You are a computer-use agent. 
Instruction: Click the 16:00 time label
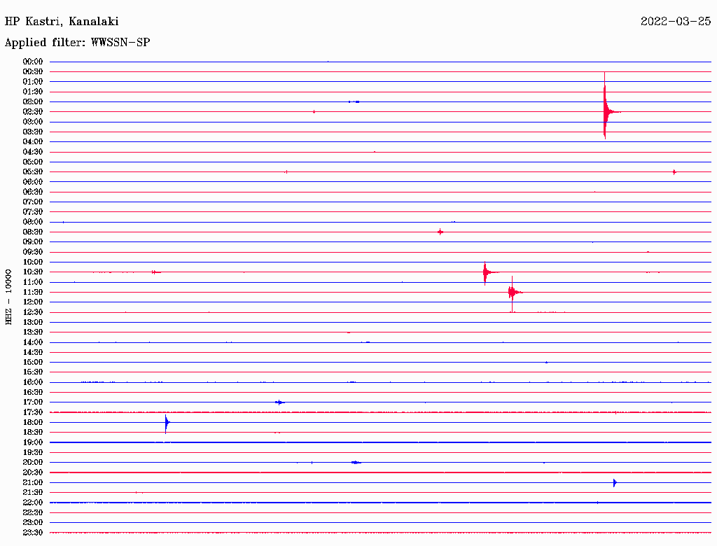33,382
